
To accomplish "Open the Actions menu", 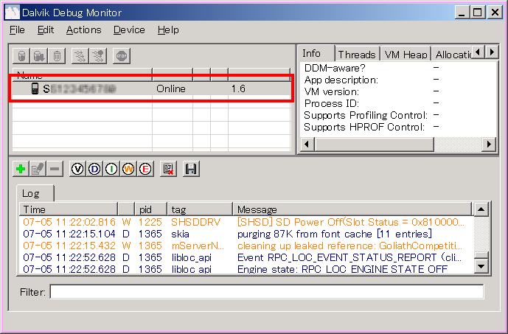I will click(83, 29).
